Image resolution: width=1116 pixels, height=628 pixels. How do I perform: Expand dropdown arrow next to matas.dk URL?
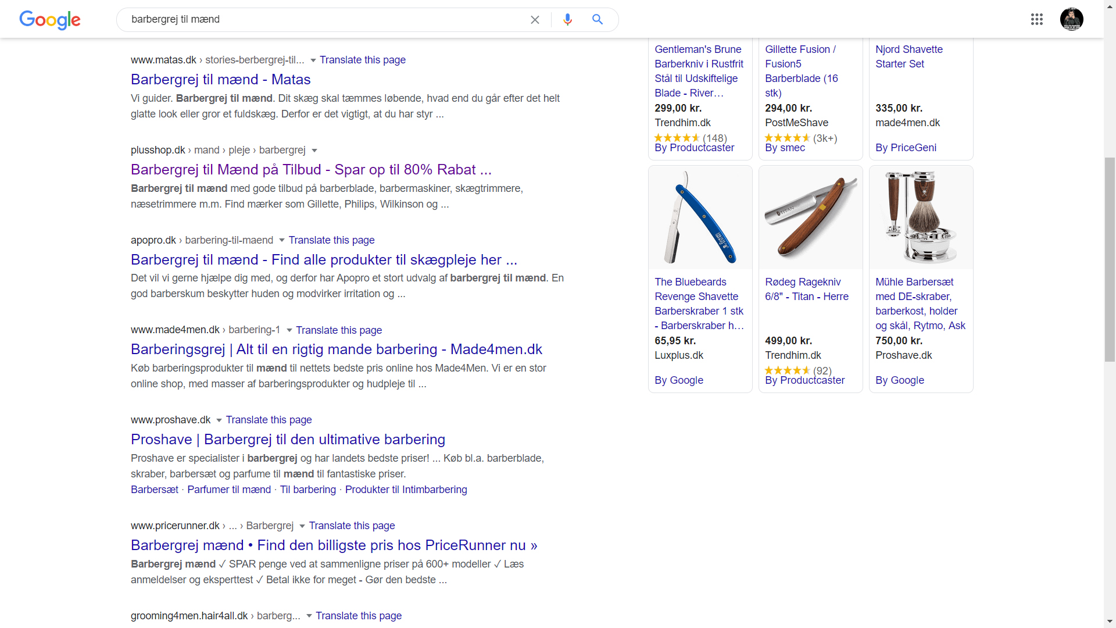(313, 60)
